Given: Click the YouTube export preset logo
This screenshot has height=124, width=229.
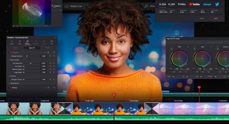Looking at the screenshot, I should (194, 4).
